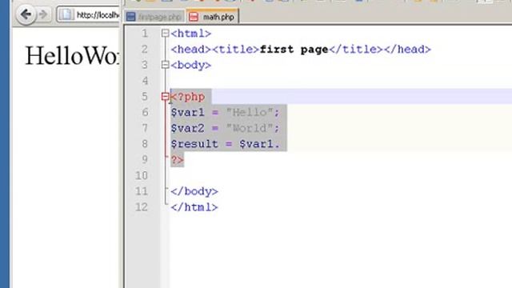Click the opening <title> tag

pos(235,50)
